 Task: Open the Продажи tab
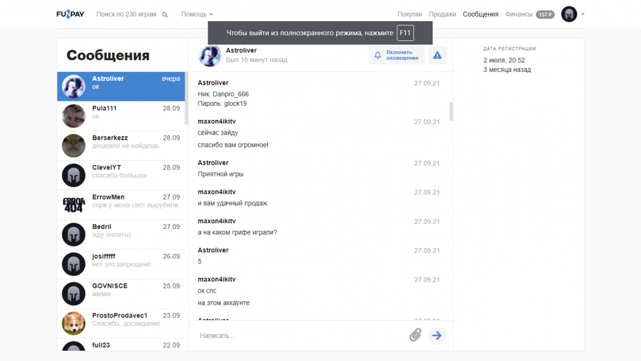(442, 14)
